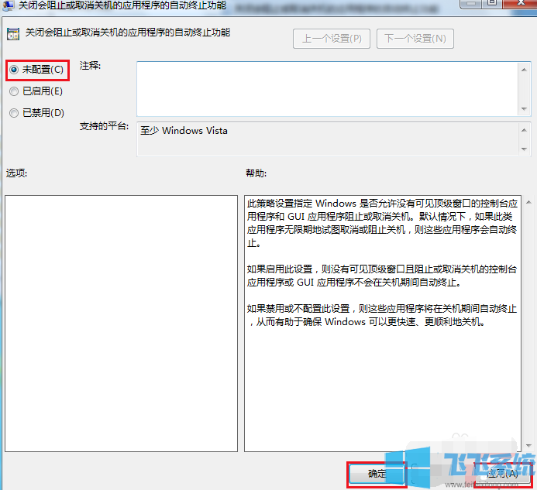Click the down arrow of the 支持的平台 scrollbar

(x=524, y=149)
